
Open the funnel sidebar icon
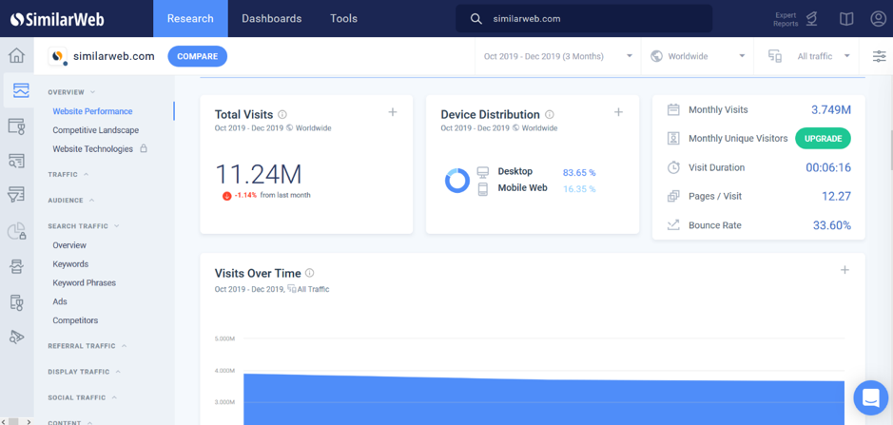tap(17, 196)
